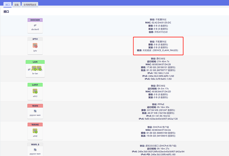Image resolution: width=229 pixels, height=156 pixels.
Task: Switch to the 接口 tab
Action: (8, 5)
